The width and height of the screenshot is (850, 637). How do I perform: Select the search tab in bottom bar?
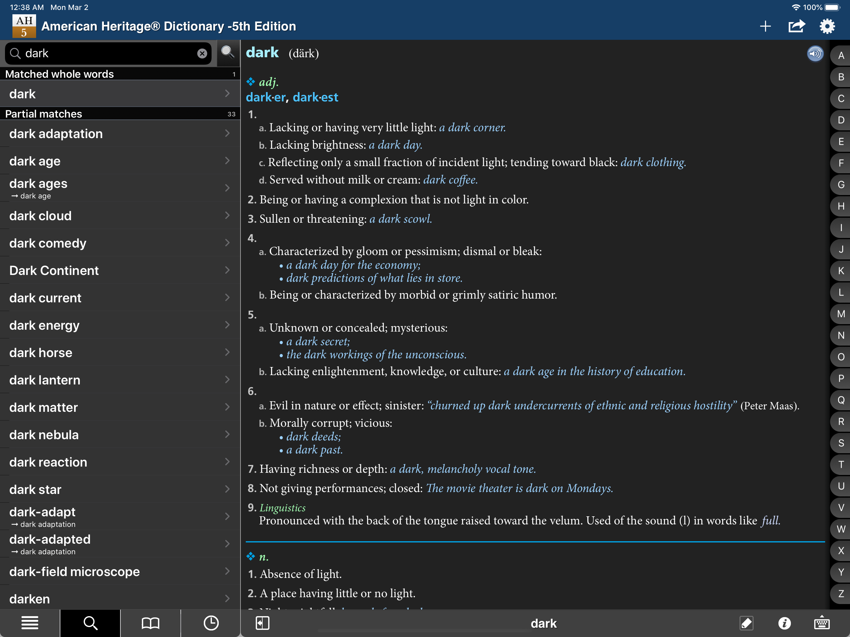pyautogui.click(x=90, y=623)
